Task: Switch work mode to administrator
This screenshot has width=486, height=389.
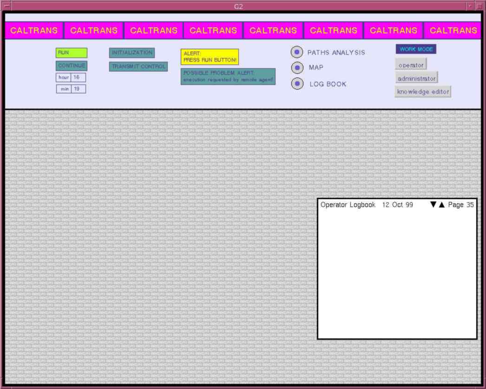Action: click(x=417, y=78)
